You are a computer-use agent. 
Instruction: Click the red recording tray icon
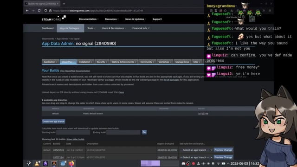tap(194, 163)
